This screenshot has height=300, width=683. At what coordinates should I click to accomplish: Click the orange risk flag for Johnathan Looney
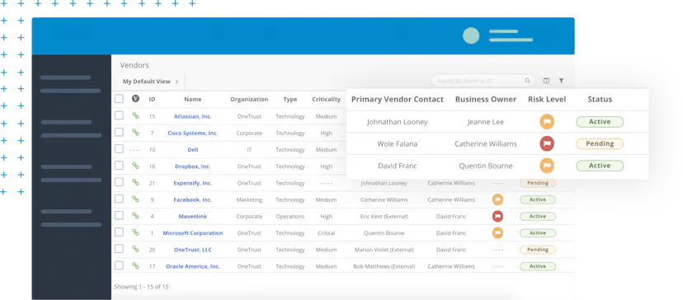(547, 121)
